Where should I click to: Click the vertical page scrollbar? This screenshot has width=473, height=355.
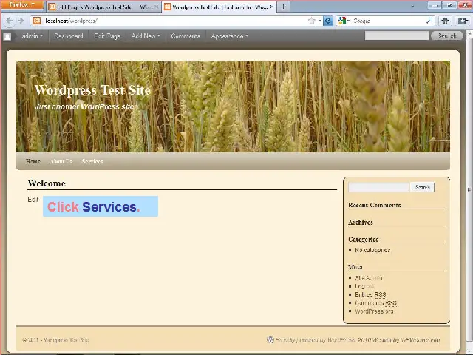pos(469,190)
